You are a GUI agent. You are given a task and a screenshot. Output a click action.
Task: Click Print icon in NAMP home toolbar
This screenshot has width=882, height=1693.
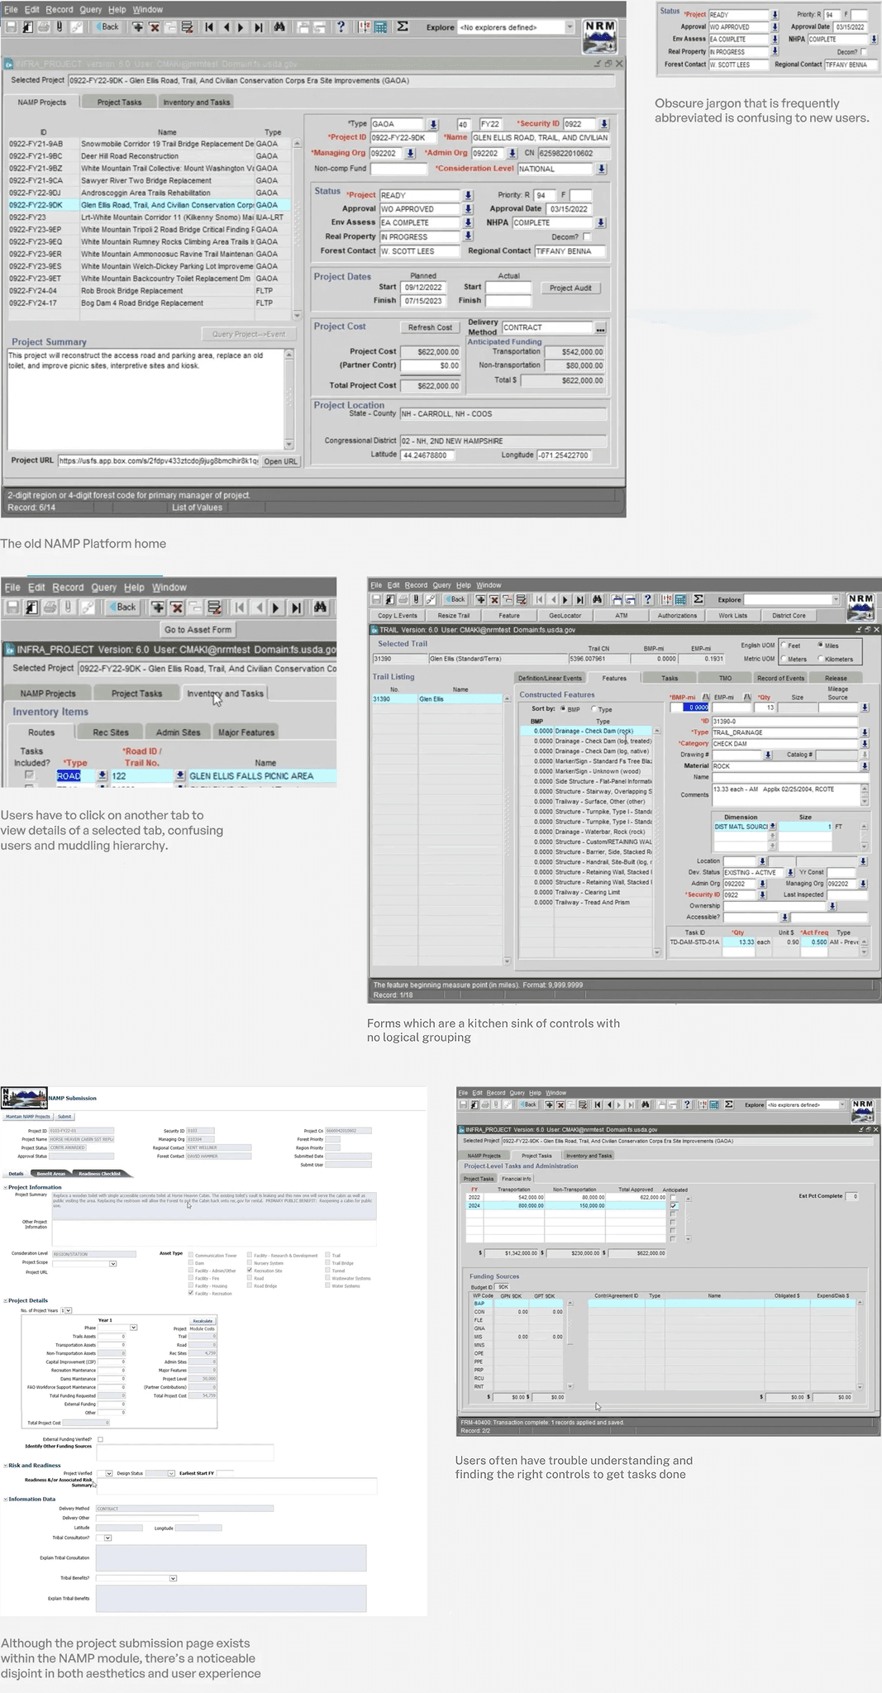[43, 27]
